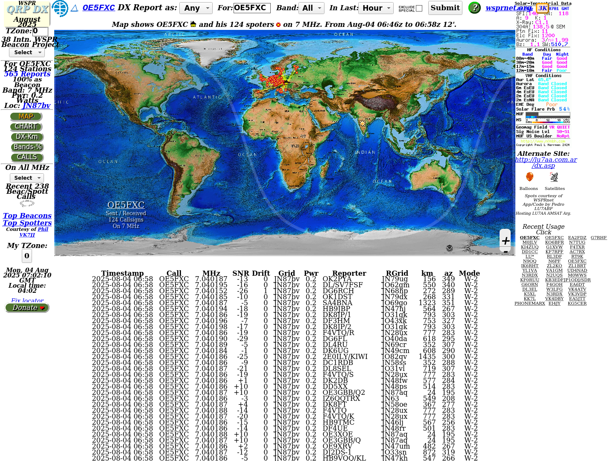Click the green question mark help icon

pyautogui.click(x=474, y=8)
